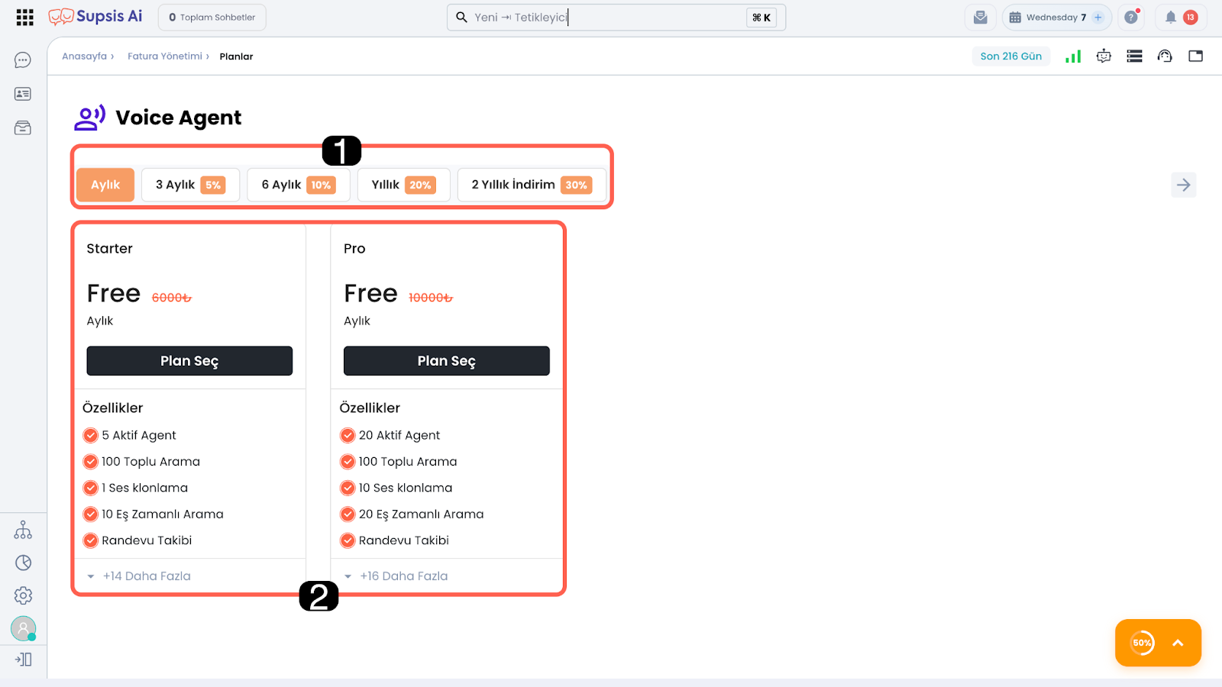1222x687 pixels.
Task: Go to Anasayfa breadcrumb
Action: coord(84,56)
